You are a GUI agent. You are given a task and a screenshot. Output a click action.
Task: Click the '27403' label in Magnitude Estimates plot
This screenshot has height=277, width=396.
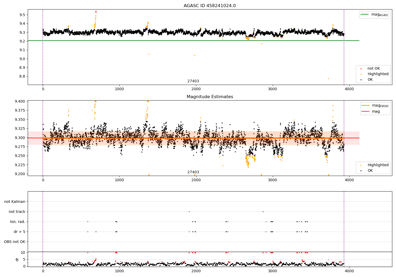[193, 172]
